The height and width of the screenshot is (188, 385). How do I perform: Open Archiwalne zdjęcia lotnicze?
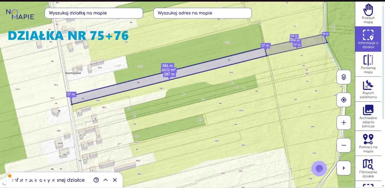tap(368, 116)
